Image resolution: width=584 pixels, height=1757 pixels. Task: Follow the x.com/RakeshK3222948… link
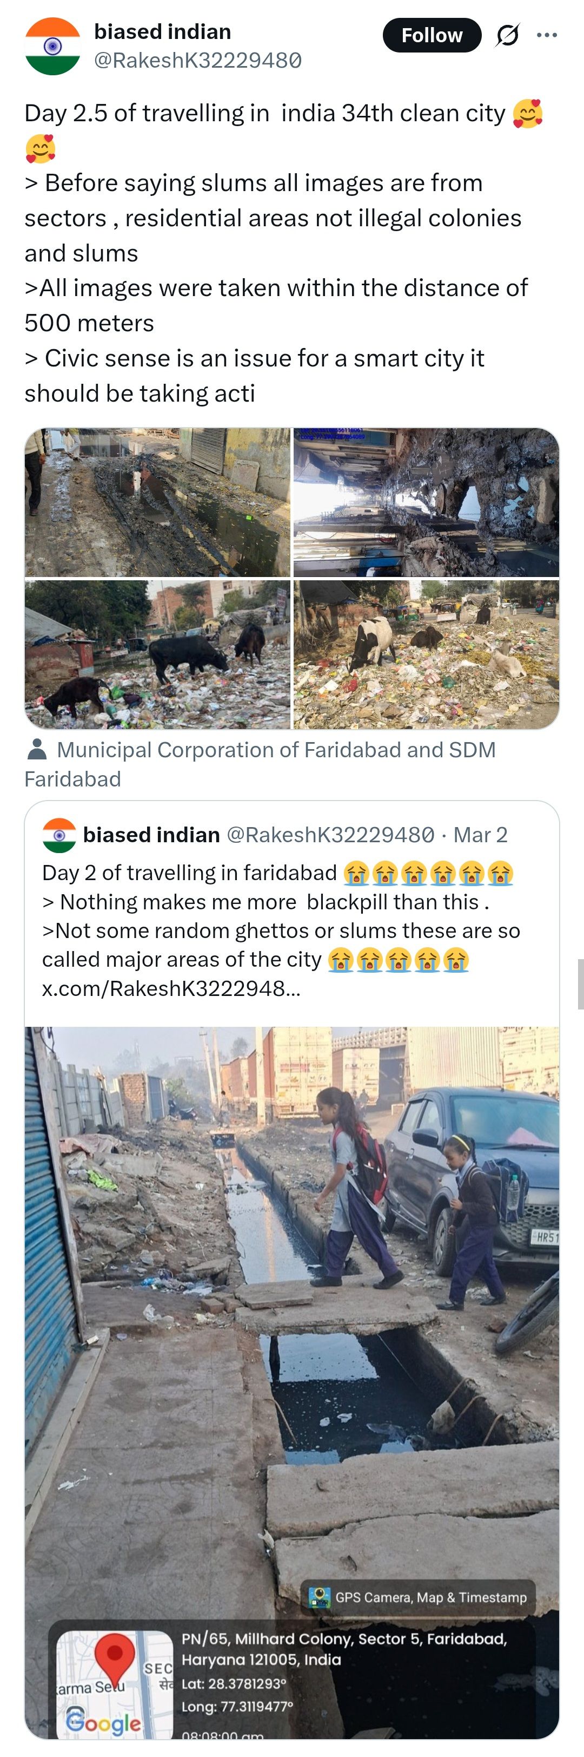[171, 988]
